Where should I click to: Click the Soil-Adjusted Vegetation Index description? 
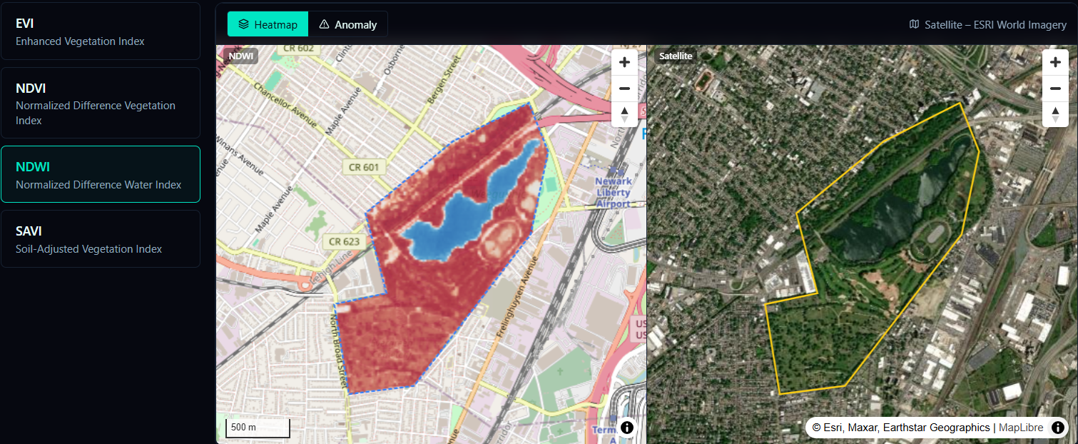point(88,249)
